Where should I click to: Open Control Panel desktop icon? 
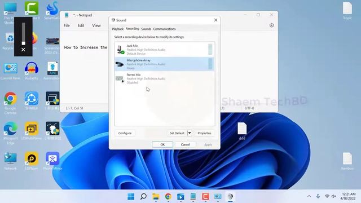10,72
